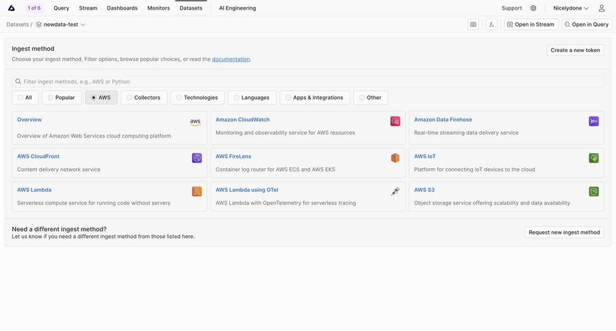Open the AWS Lambda using OTel title

[x=246, y=189]
